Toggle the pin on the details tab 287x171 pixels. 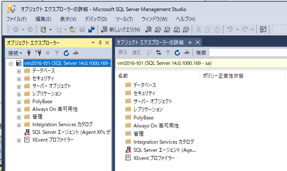tap(190, 43)
